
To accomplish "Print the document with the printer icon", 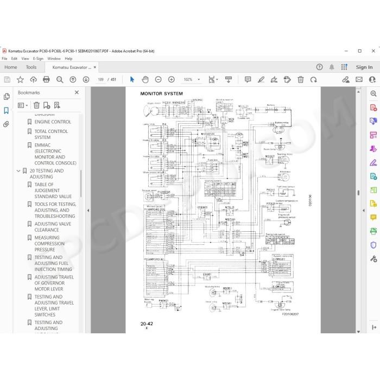I will point(46,79).
